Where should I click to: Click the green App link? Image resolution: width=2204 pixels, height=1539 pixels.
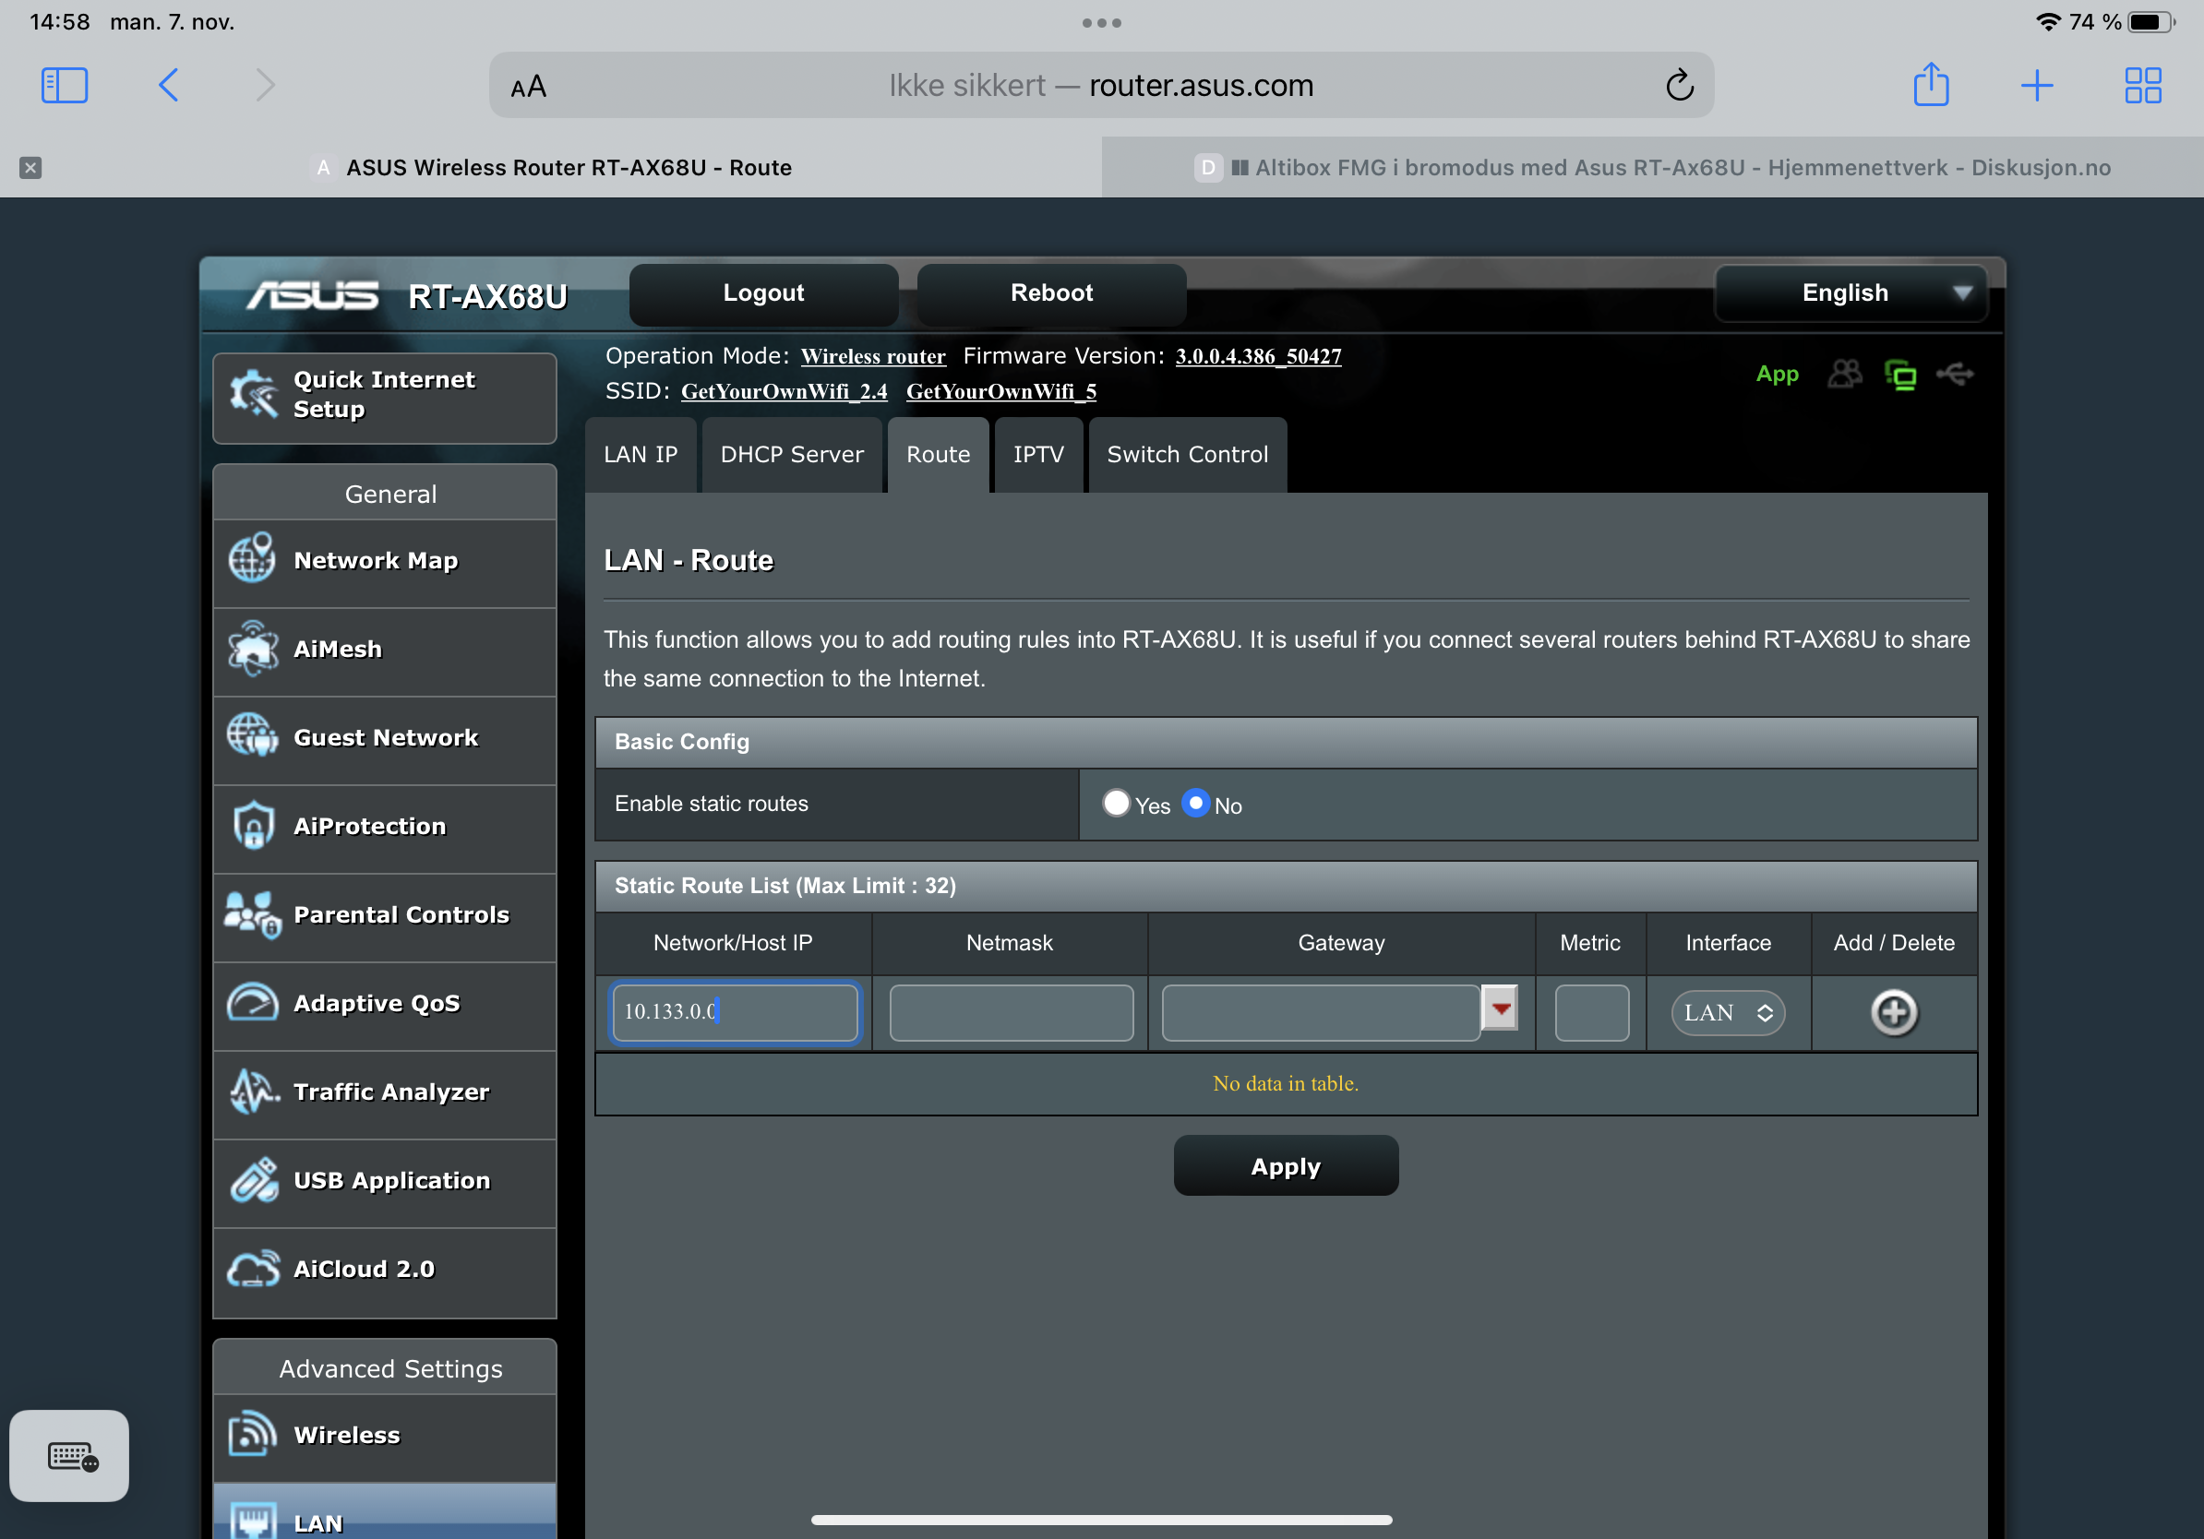click(1777, 375)
